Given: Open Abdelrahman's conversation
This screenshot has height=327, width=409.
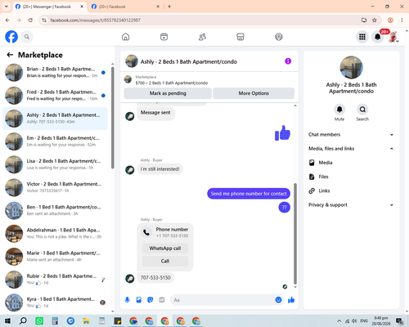Looking at the screenshot, I should tap(56, 233).
